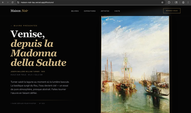This screenshot has height=113, width=191.
Task: Click the italic title della Salute
Action: [x=38, y=63]
